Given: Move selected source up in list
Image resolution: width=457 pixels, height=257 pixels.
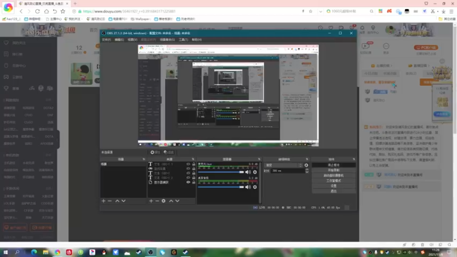Looking at the screenshot, I should (x=171, y=201).
